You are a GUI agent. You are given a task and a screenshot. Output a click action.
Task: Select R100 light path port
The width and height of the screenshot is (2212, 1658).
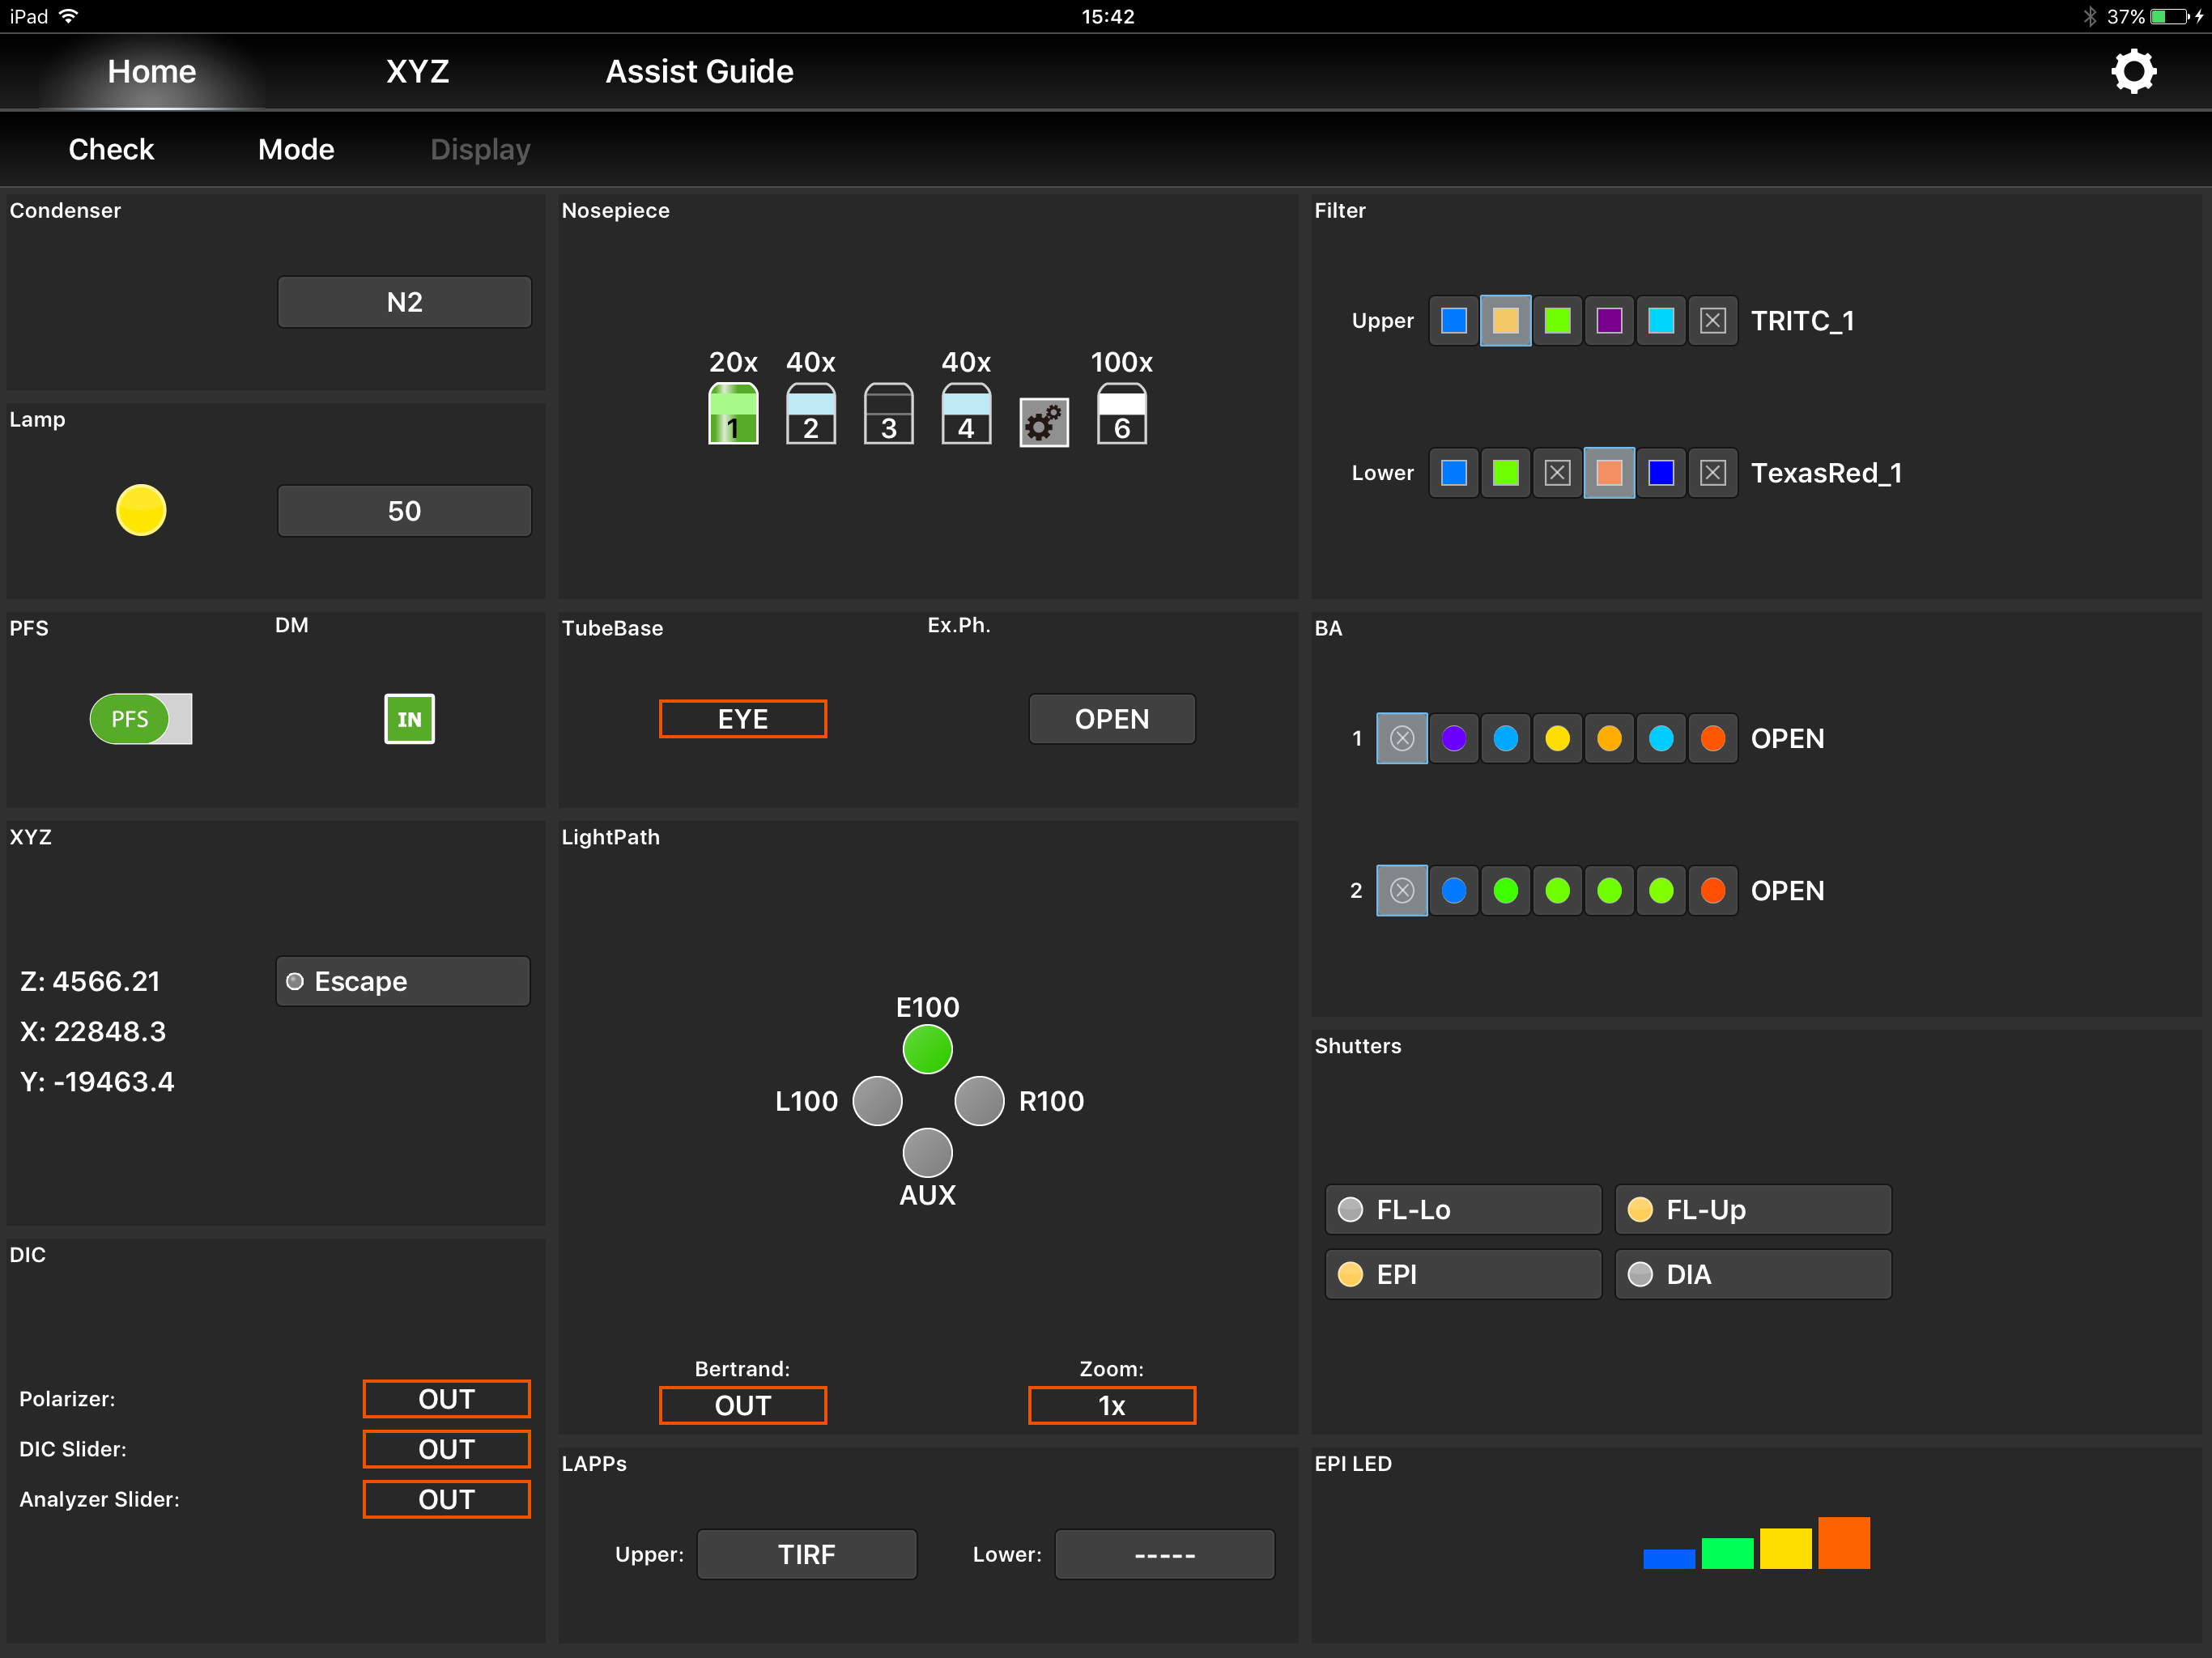point(979,1101)
